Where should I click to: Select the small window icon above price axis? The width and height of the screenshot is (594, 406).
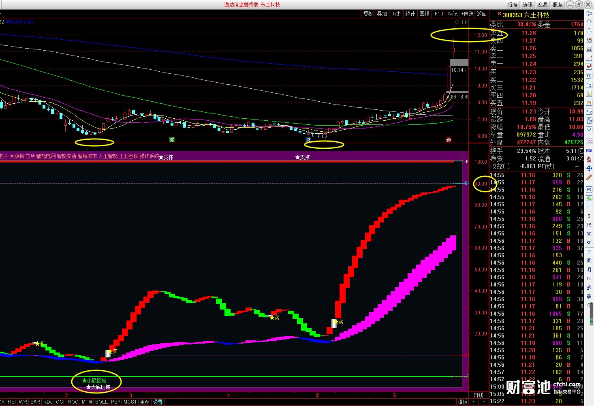pyautogui.click(x=465, y=22)
